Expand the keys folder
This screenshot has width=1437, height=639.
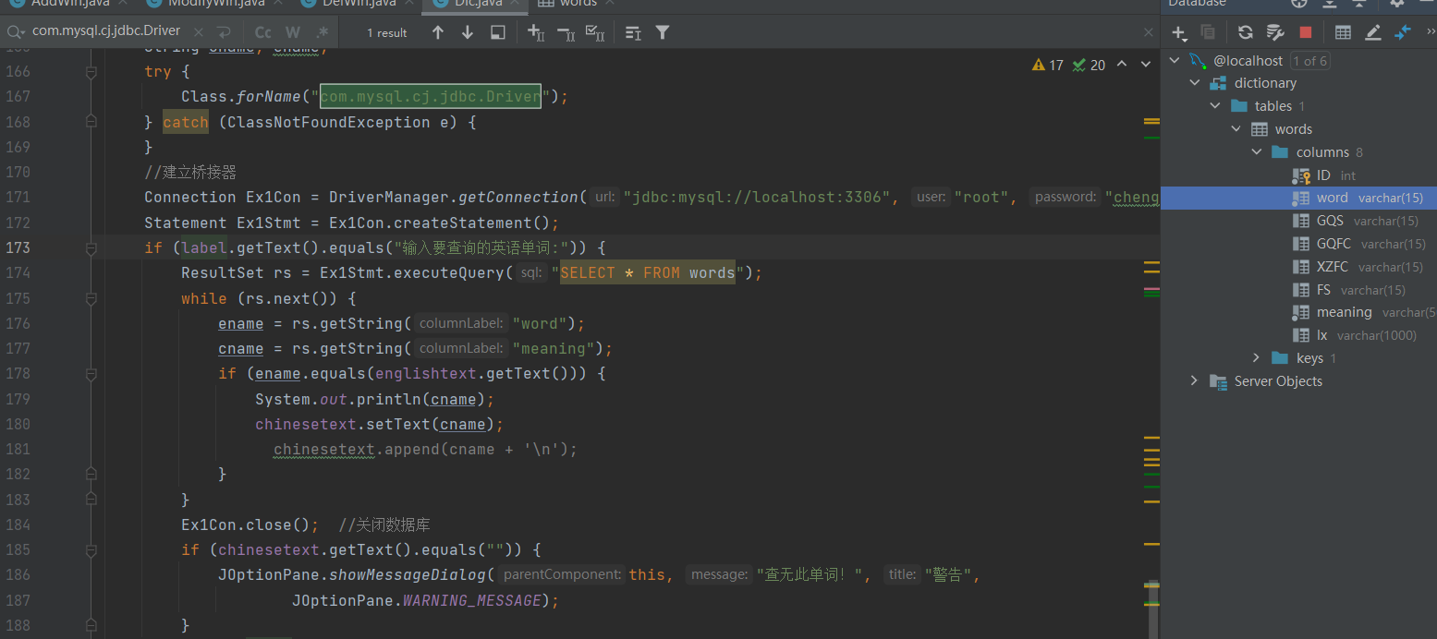click(x=1257, y=358)
